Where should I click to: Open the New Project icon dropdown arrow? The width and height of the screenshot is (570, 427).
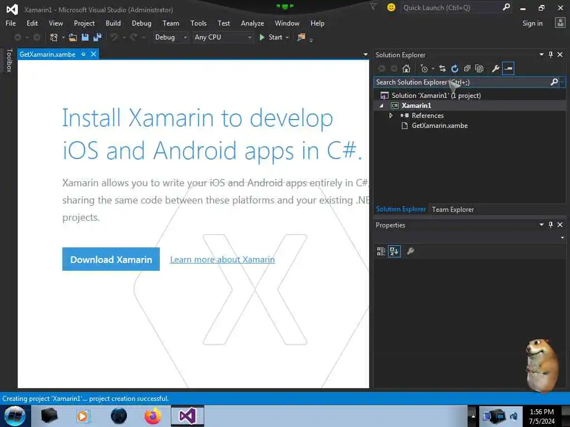63,37
